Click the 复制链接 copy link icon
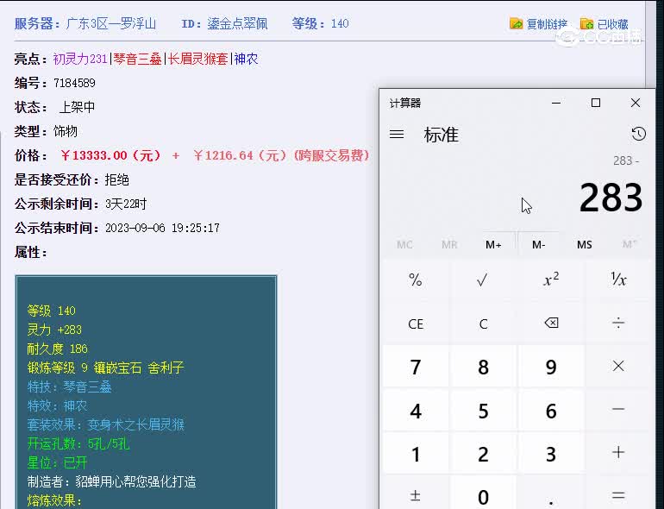 tap(517, 24)
